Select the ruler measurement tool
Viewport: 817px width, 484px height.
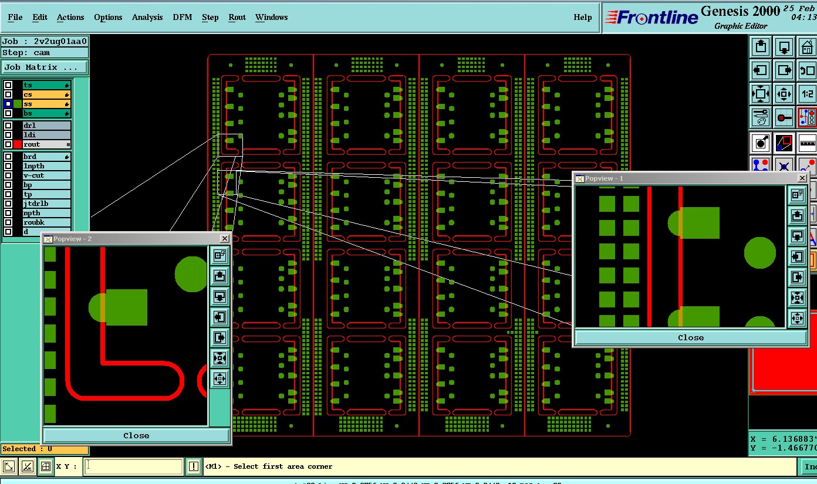click(x=807, y=142)
